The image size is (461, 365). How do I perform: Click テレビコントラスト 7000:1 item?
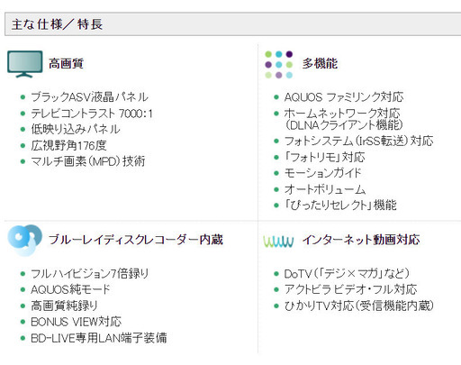92,114
